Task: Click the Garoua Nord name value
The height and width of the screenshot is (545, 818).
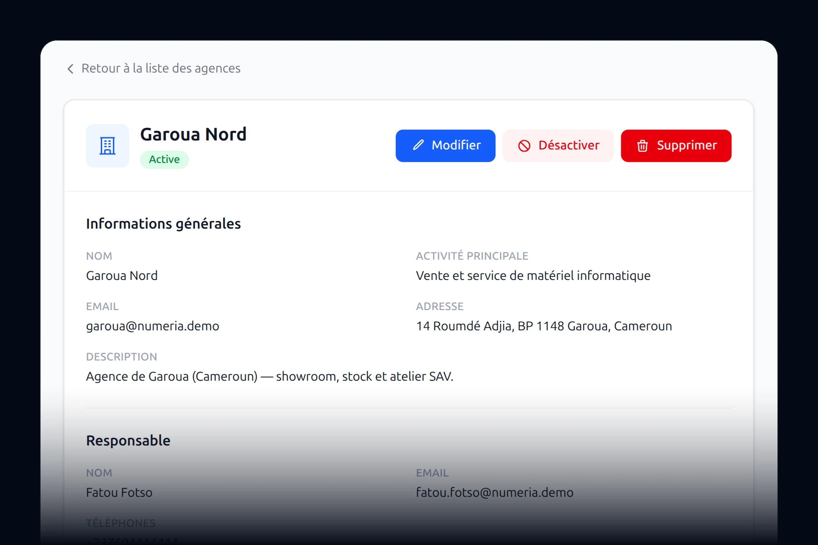Action: (x=122, y=276)
